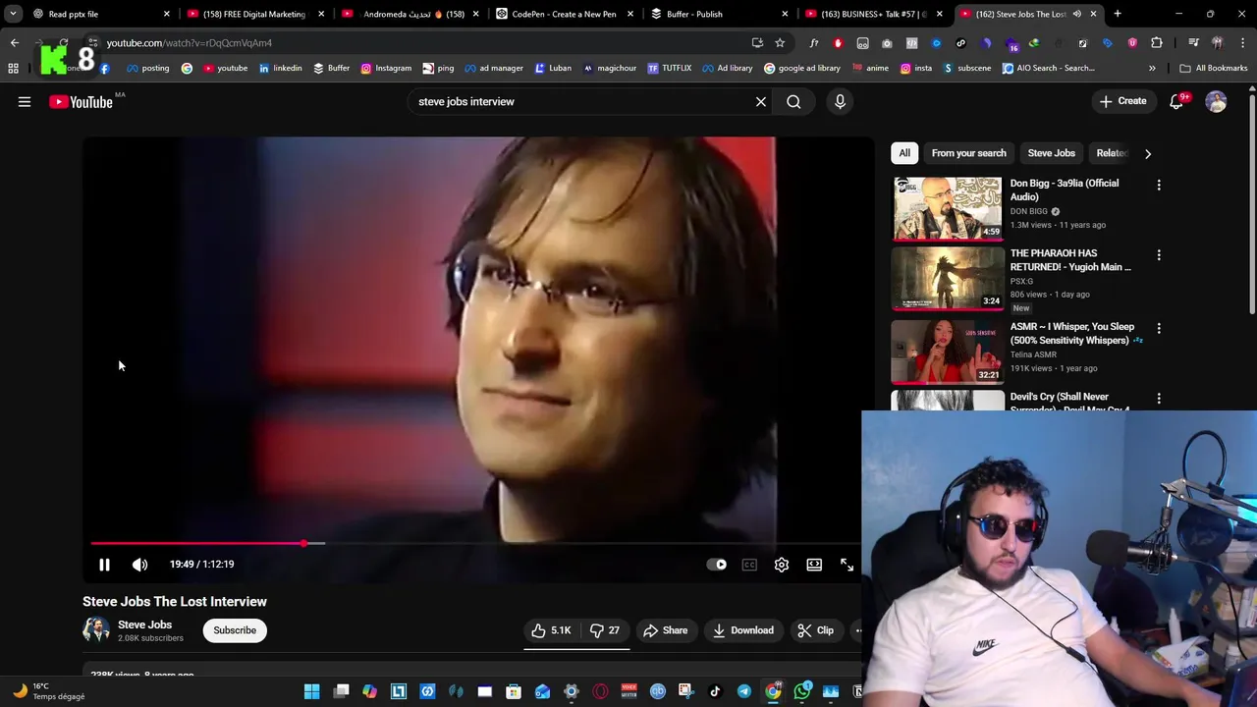Screen dimensions: 1257x707
Task: Open options for ASMR Whisper video
Action: point(1159,328)
